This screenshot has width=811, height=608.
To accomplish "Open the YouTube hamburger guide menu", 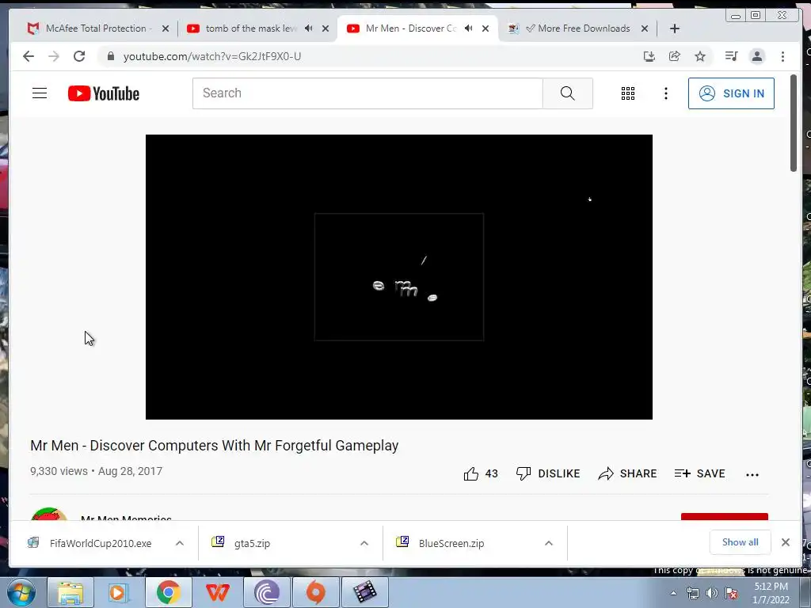I will point(40,93).
